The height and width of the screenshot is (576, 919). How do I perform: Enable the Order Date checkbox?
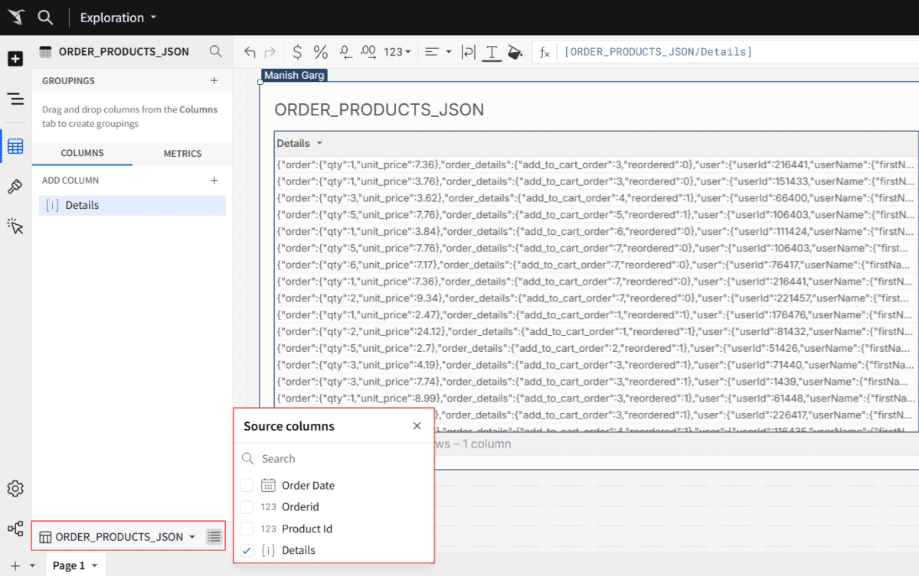(247, 485)
